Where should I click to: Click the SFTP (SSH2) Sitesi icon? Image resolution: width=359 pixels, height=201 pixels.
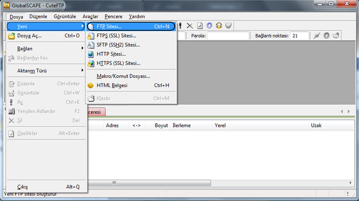tap(91, 45)
